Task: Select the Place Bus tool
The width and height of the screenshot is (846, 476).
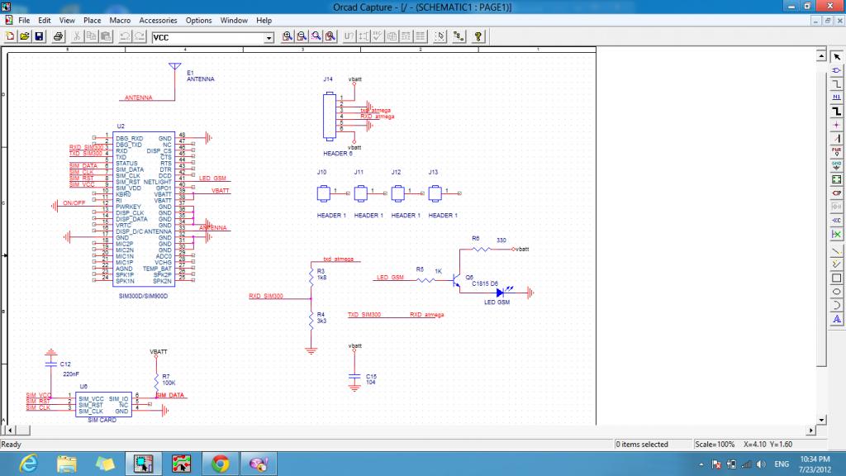Action: click(836, 112)
